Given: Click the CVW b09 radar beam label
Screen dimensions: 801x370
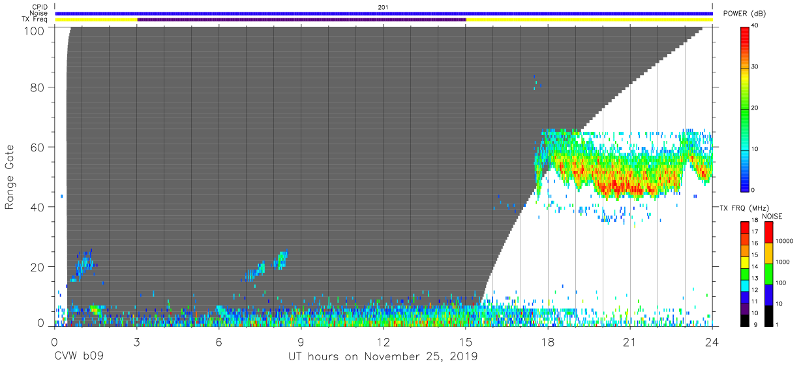Looking at the screenshot, I should pyautogui.click(x=79, y=357).
